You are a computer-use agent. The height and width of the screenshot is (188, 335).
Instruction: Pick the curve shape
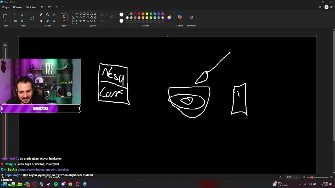point(77,14)
